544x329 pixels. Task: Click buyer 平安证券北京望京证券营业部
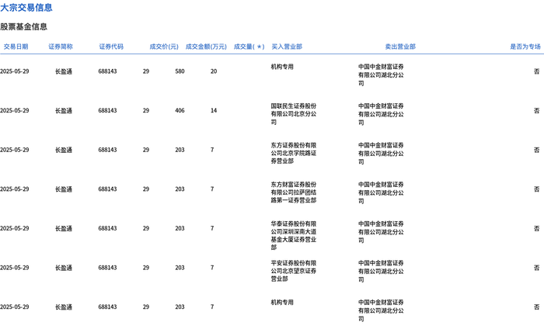coord(294,271)
